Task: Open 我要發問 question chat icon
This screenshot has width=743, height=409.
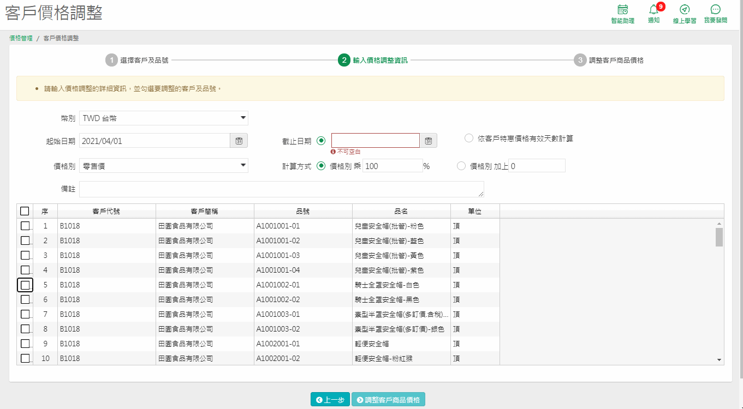Action: (715, 14)
